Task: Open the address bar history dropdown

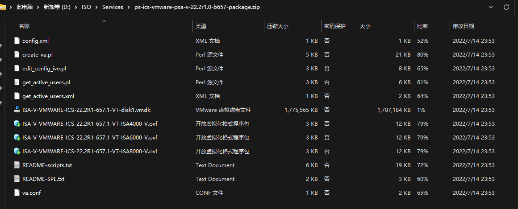Action: 491,7
